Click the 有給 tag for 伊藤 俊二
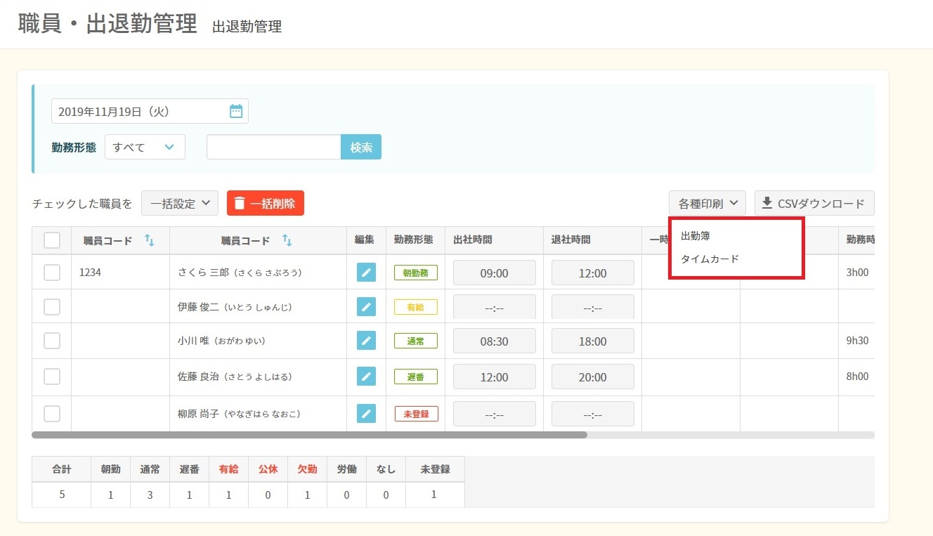 point(416,307)
